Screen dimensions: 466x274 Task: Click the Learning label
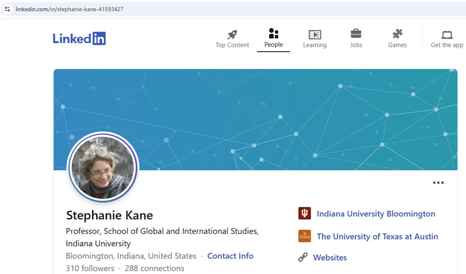point(315,45)
